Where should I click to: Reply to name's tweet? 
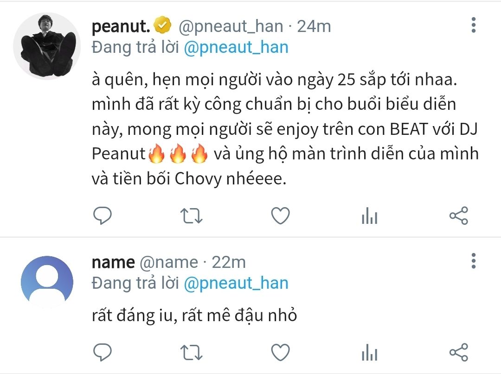point(103,352)
